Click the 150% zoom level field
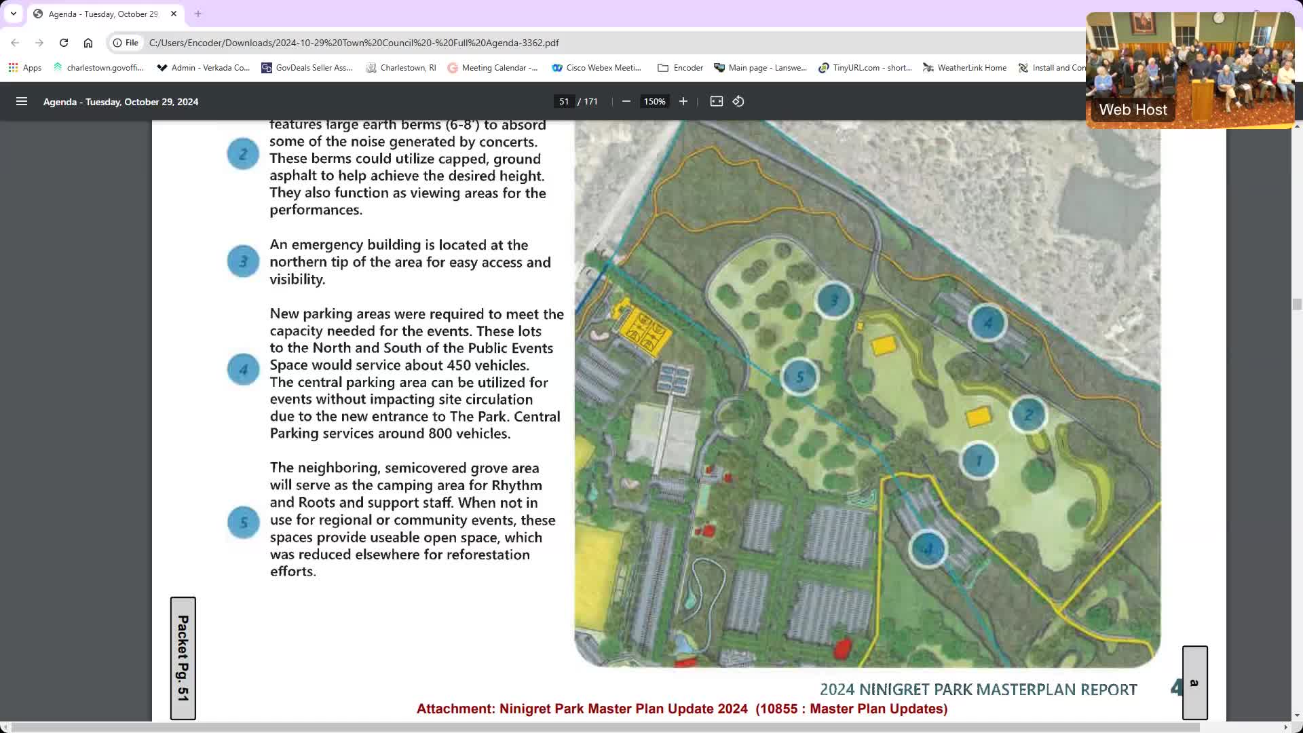Viewport: 1303px width, 733px height. point(655,102)
